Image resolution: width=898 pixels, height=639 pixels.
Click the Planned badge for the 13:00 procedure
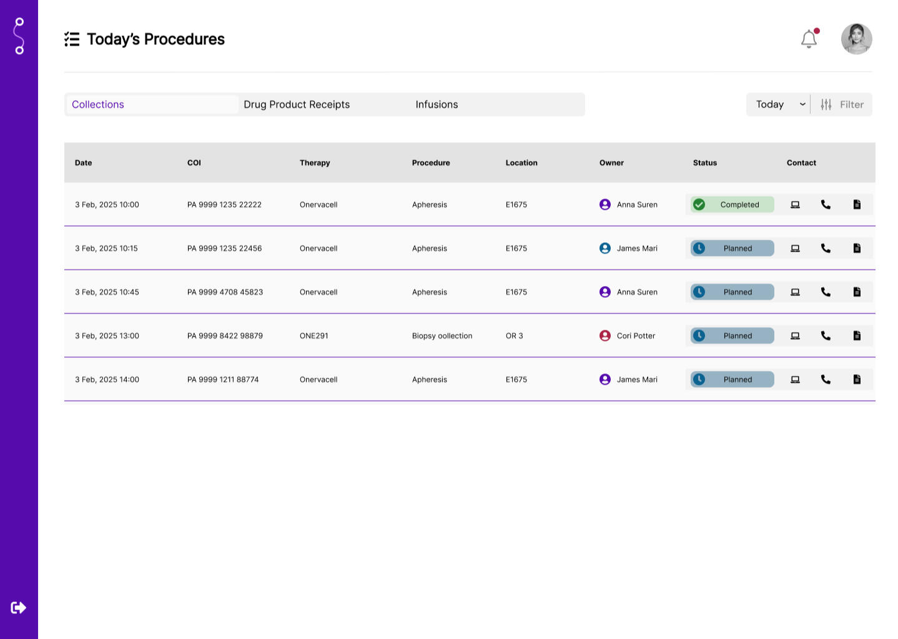point(731,335)
